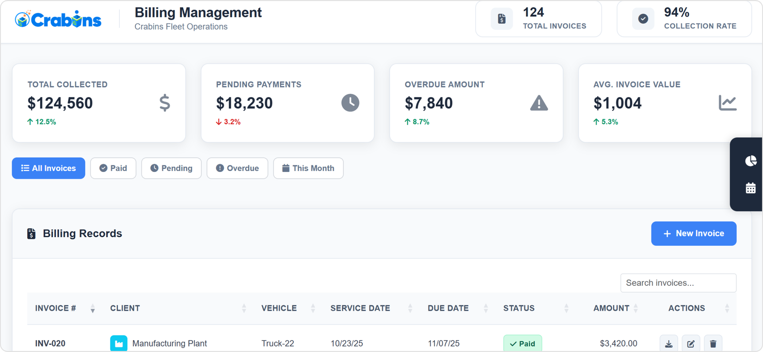763x352 pixels.
Task: Open the pie chart side panel icon
Action: 751,161
